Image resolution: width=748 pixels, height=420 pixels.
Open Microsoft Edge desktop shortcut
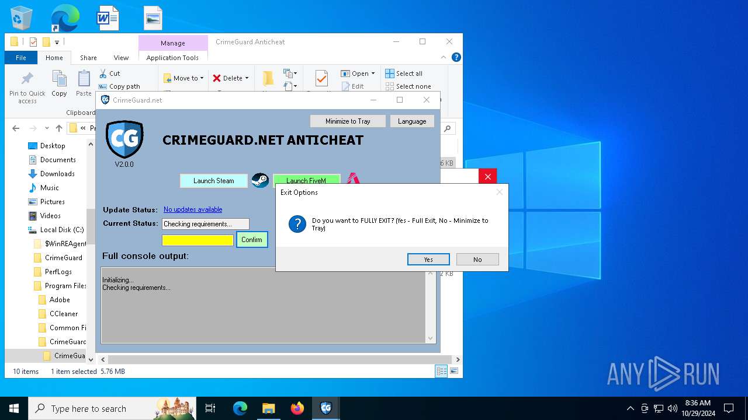(x=64, y=17)
